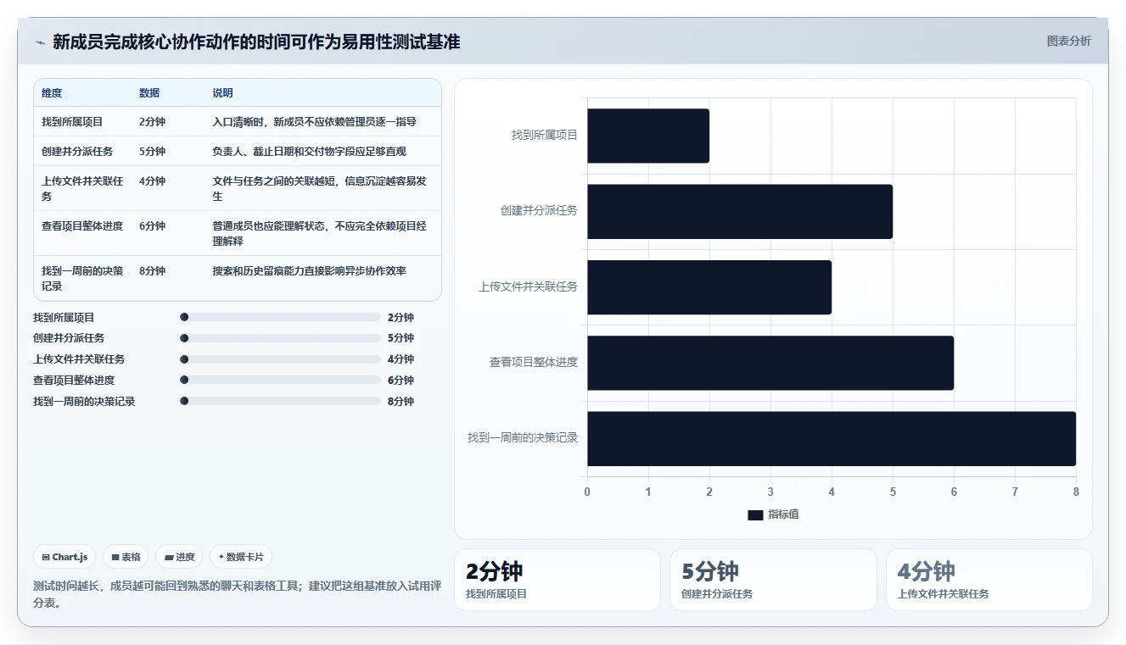Toggle the 指标值 legend entry

pos(773,514)
